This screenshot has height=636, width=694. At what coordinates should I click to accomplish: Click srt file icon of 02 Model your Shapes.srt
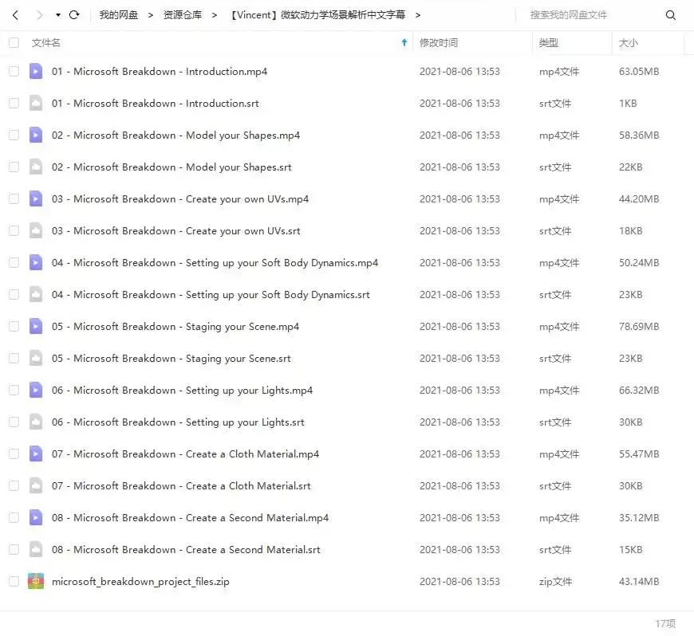(x=35, y=167)
